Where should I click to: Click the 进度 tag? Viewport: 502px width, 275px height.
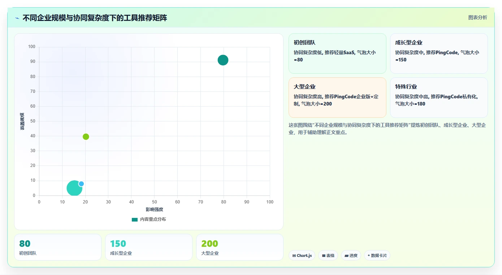[x=351, y=255]
